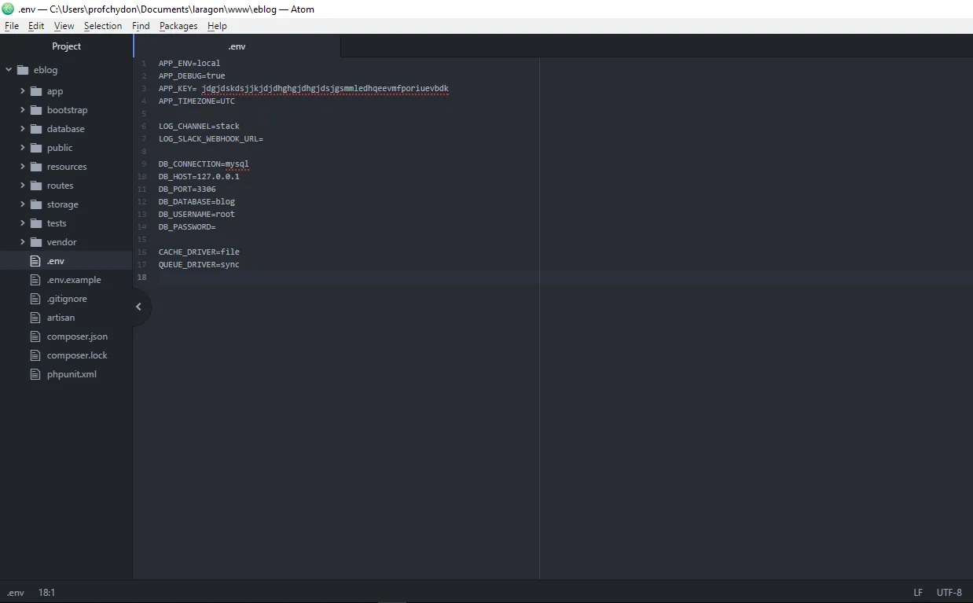
Task: Open the Selection menu
Action: click(x=103, y=26)
